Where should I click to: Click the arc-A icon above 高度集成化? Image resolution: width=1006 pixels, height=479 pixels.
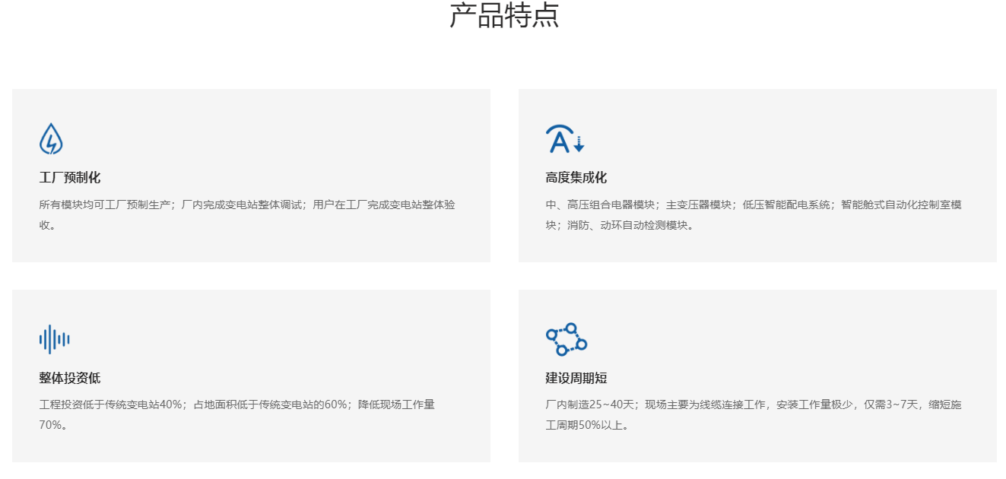coord(565,138)
